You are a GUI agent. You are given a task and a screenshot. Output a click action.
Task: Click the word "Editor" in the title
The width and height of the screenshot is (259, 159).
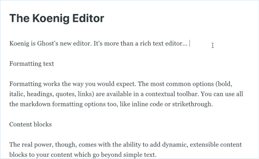tap(88, 18)
